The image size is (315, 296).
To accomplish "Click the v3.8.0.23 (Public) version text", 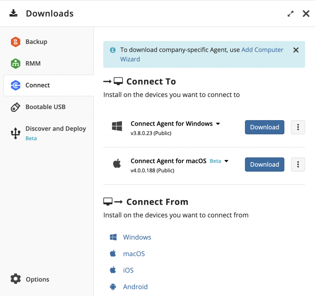I will (151, 133).
